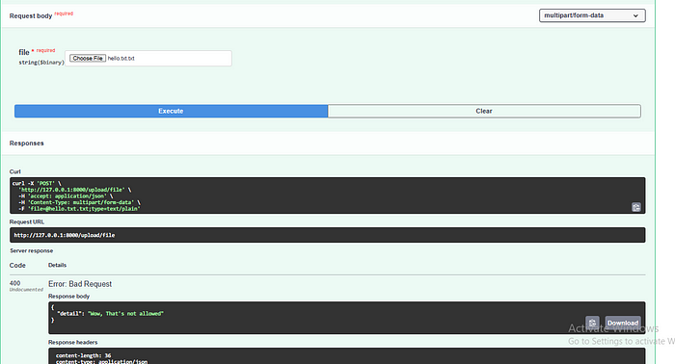This screenshot has height=364, width=675.
Task: Click the Response headers label
Action: (x=72, y=342)
